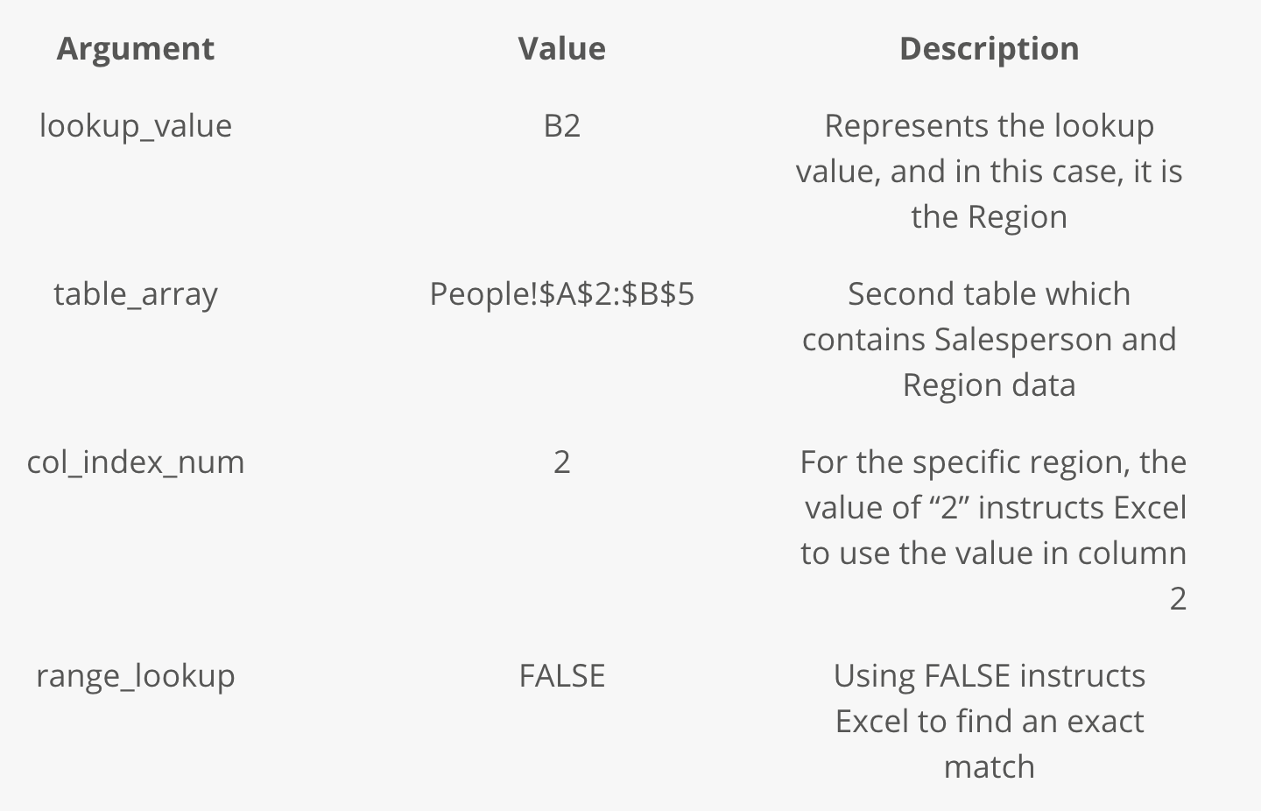Select the lookup_value argument cell

click(136, 126)
